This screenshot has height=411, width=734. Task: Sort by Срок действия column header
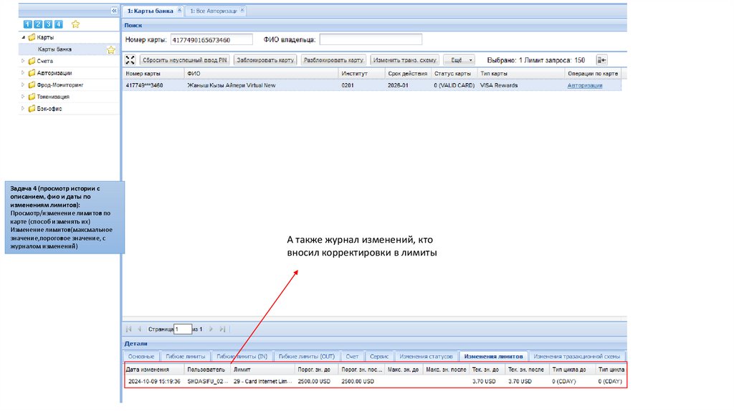click(x=408, y=74)
